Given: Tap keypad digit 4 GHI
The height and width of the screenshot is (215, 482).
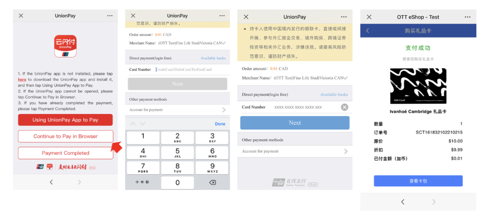Looking at the screenshot, I should (x=143, y=153).
